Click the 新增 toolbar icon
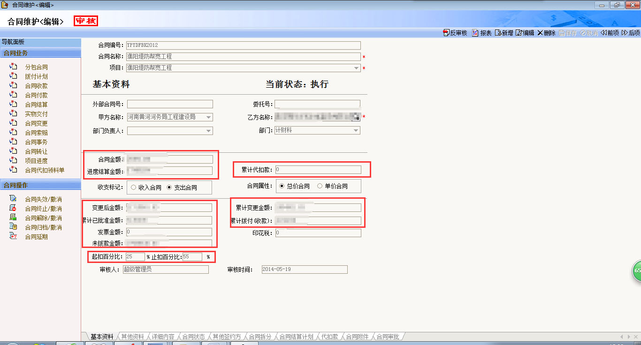The image size is (641, 345). [x=498, y=33]
